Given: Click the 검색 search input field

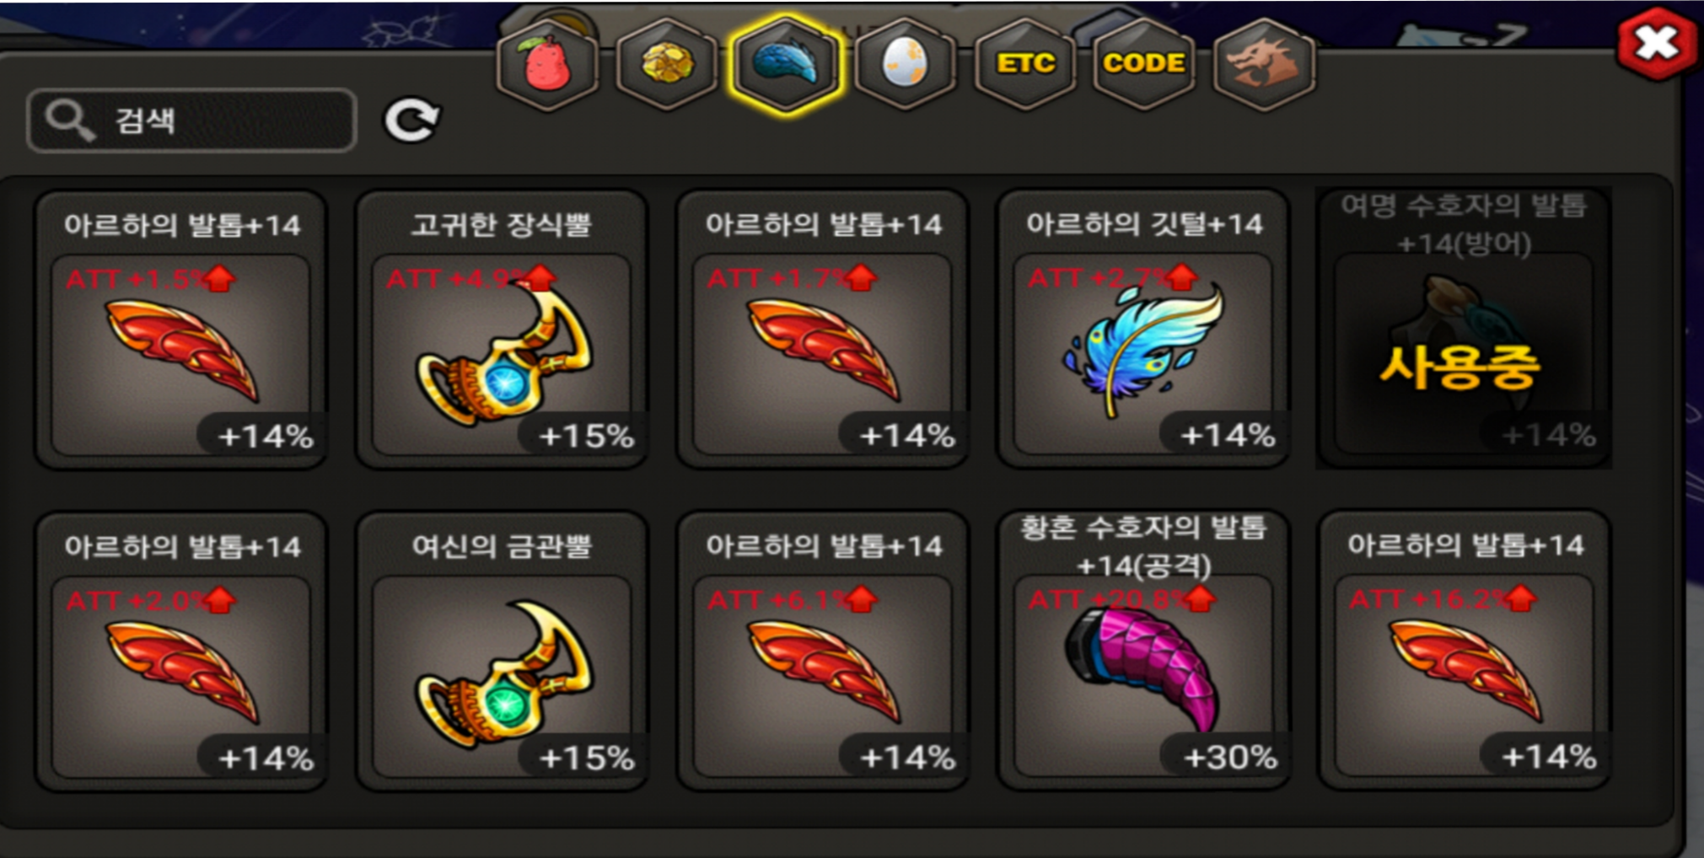Looking at the screenshot, I should click(x=191, y=121).
